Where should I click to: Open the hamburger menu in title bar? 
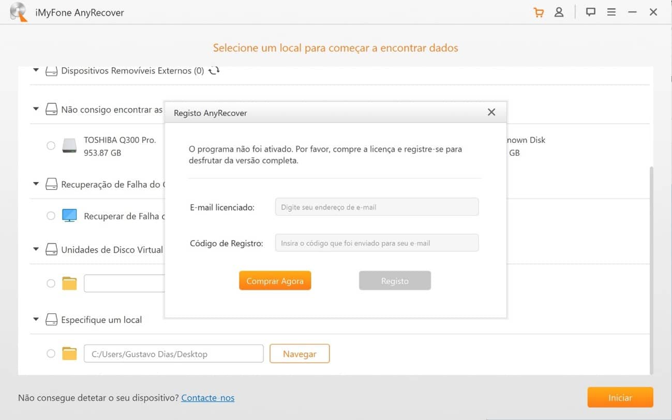click(x=611, y=12)
